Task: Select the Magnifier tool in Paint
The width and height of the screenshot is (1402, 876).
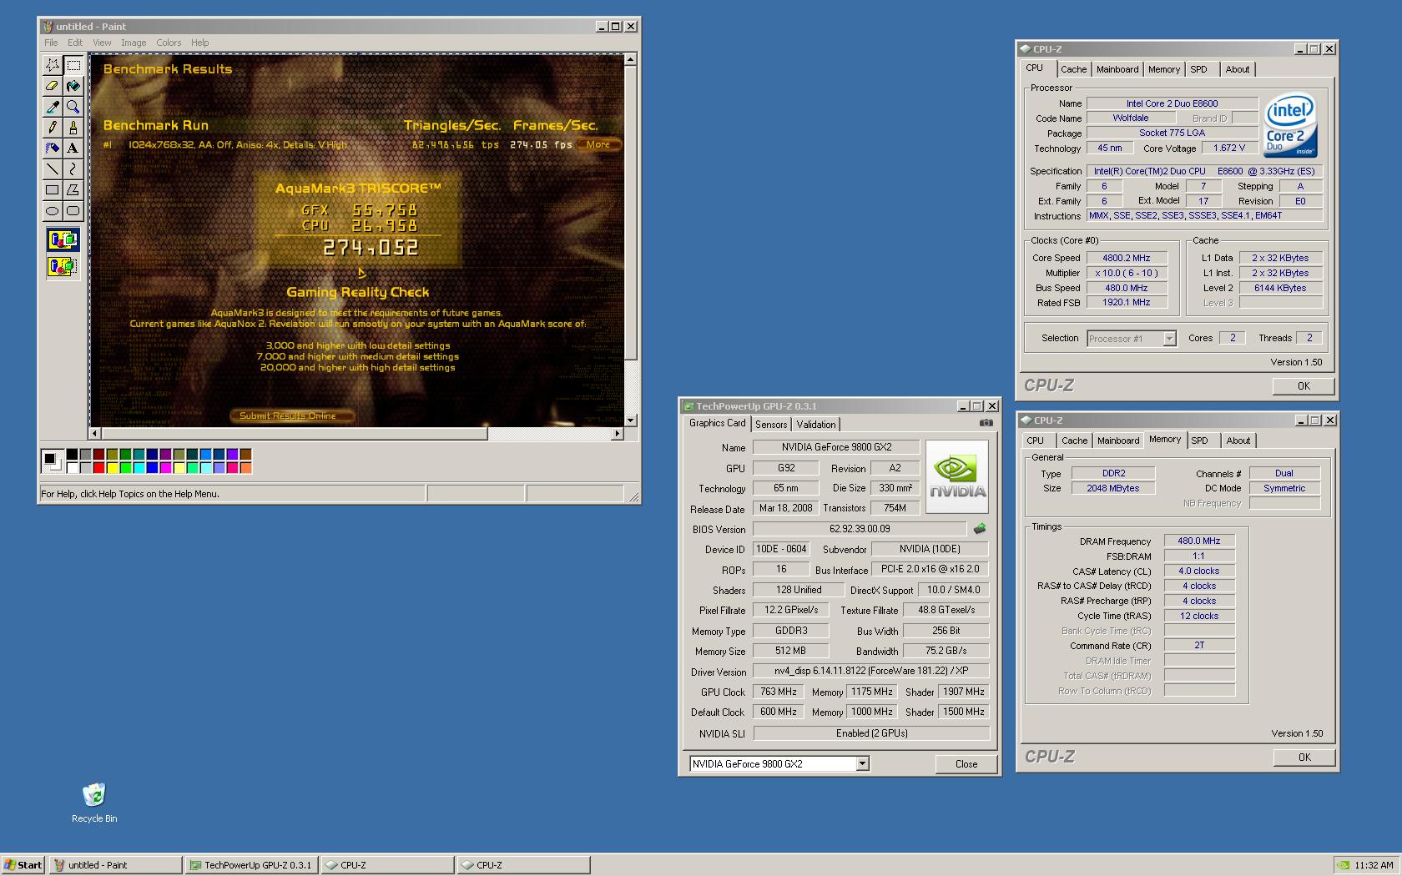Action: click(x=73, y=107)
